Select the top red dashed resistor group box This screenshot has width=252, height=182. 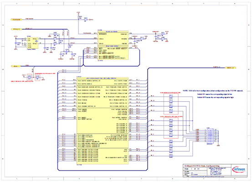point(171,104)
